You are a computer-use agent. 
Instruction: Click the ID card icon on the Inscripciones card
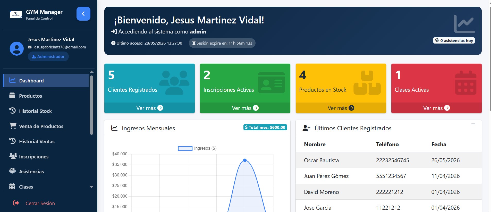pos(272,82)
